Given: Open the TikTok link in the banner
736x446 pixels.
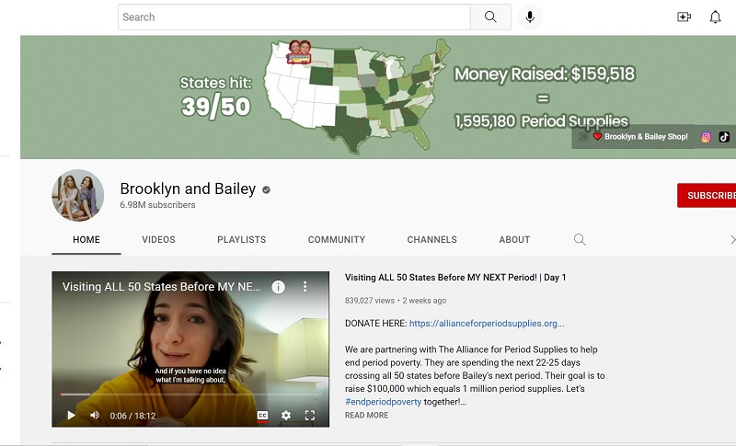Looking at the screenshot, I should pyautogui.click(x=724, y=137).
